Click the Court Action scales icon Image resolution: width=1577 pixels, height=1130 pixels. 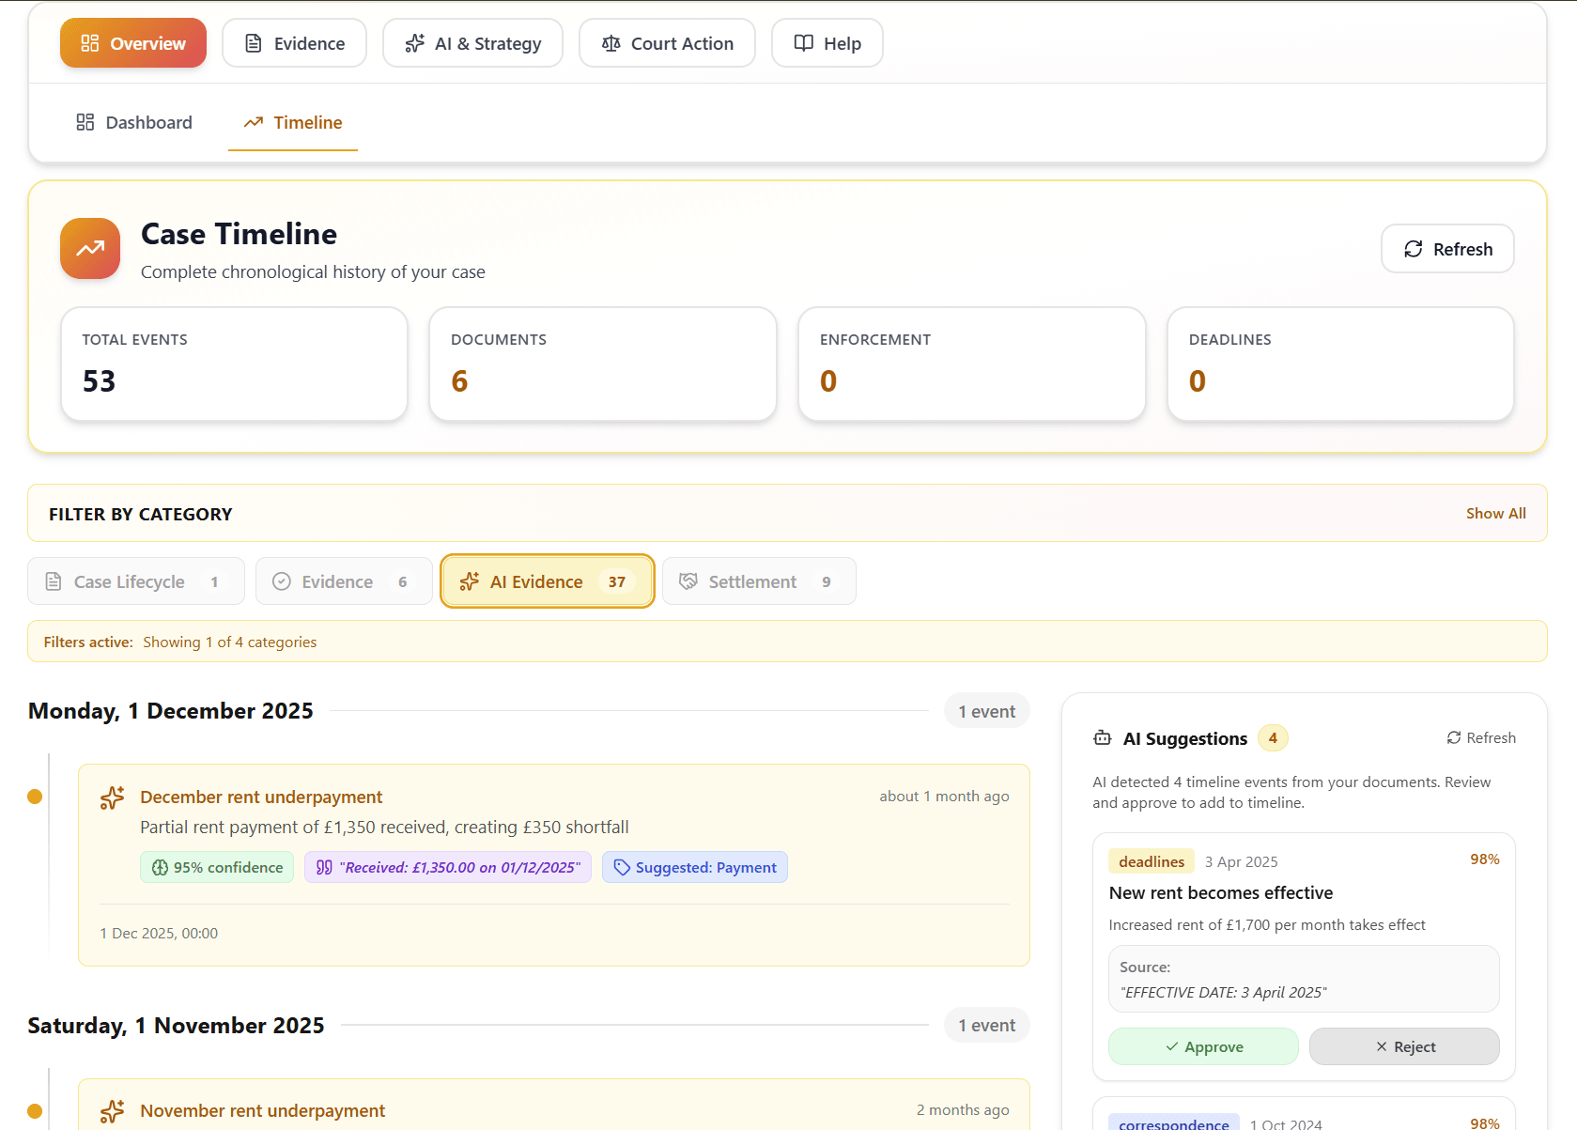click(611, 43)
